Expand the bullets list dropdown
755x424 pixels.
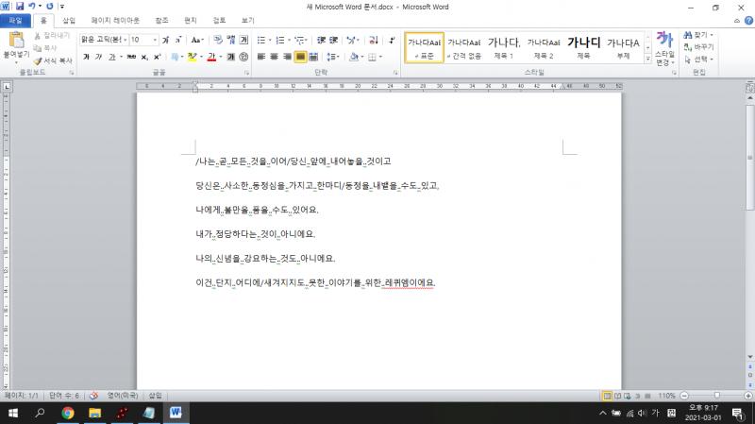270,40
